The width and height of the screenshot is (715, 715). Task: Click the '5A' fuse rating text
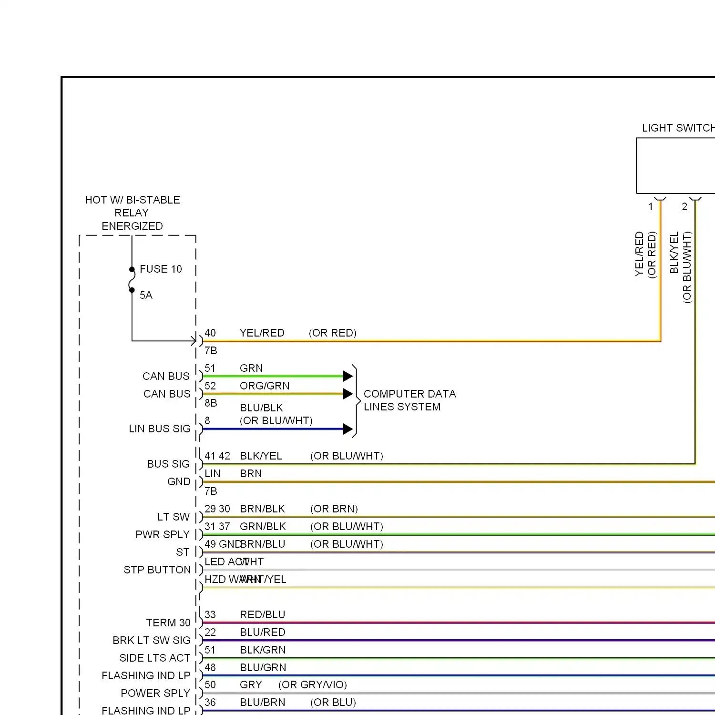click(x=146, y=295)
